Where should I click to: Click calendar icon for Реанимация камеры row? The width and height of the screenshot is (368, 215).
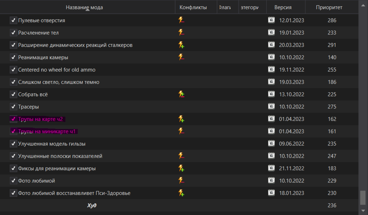click(271, 57)
